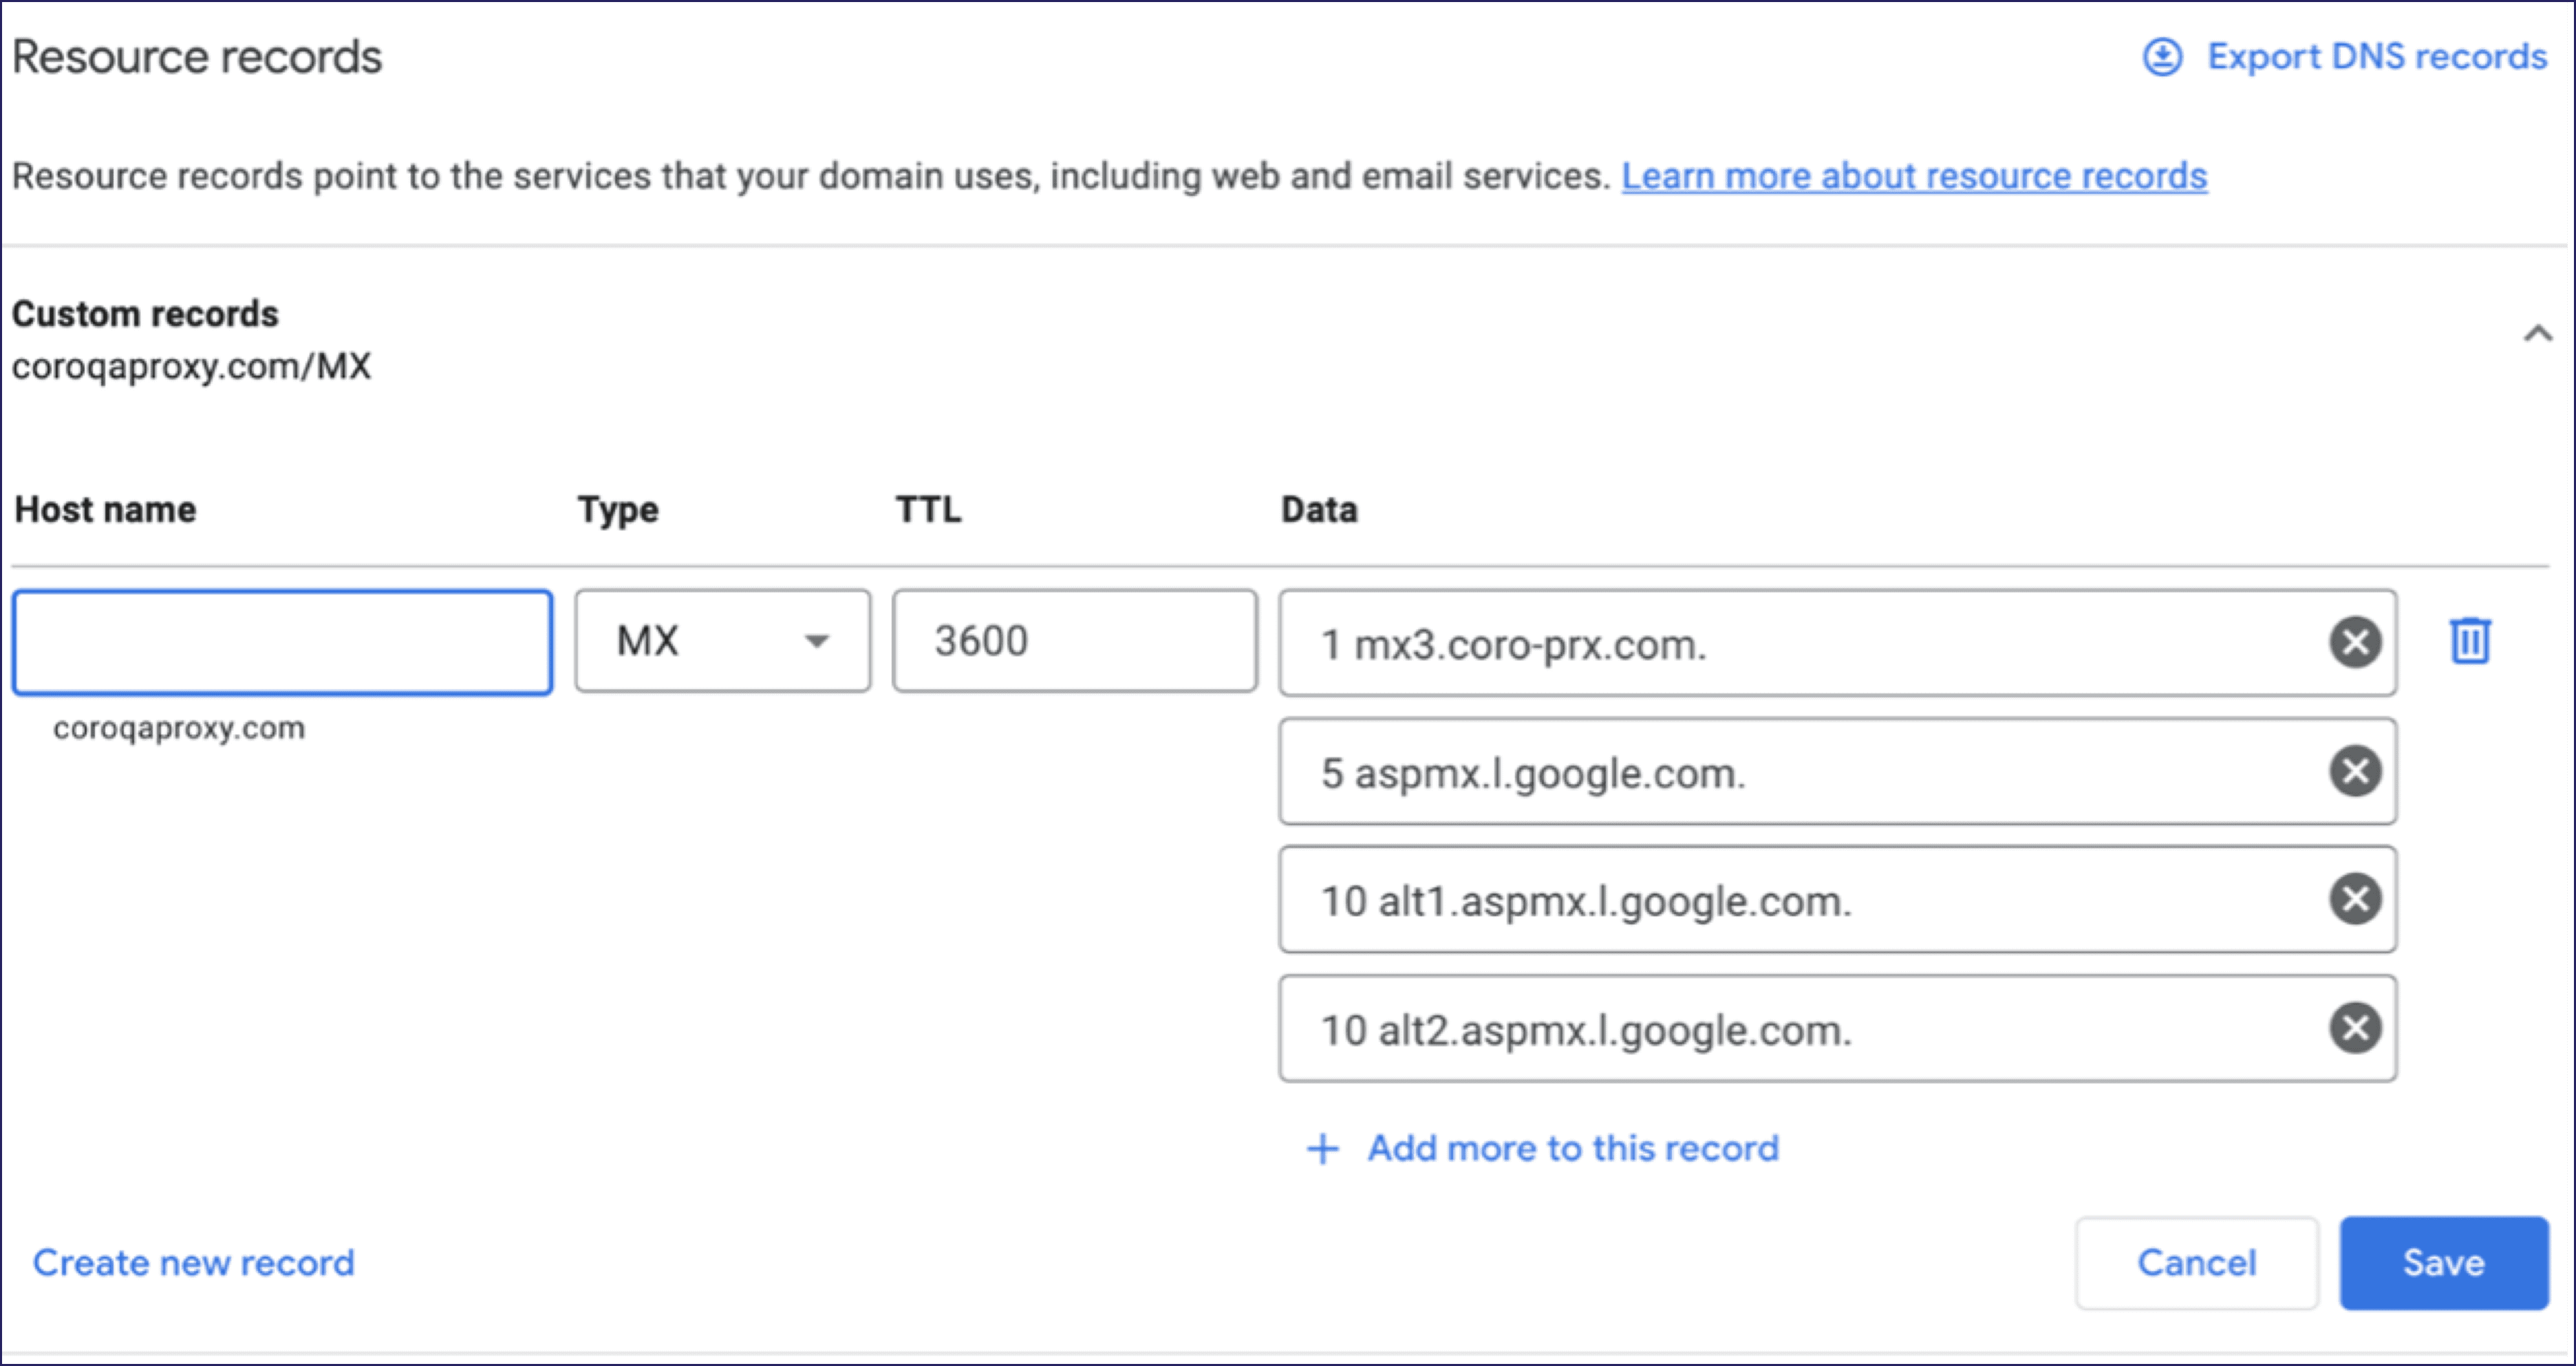Remove the 10 alt1.aspmx.l.google.com entry

point(2355,899)
